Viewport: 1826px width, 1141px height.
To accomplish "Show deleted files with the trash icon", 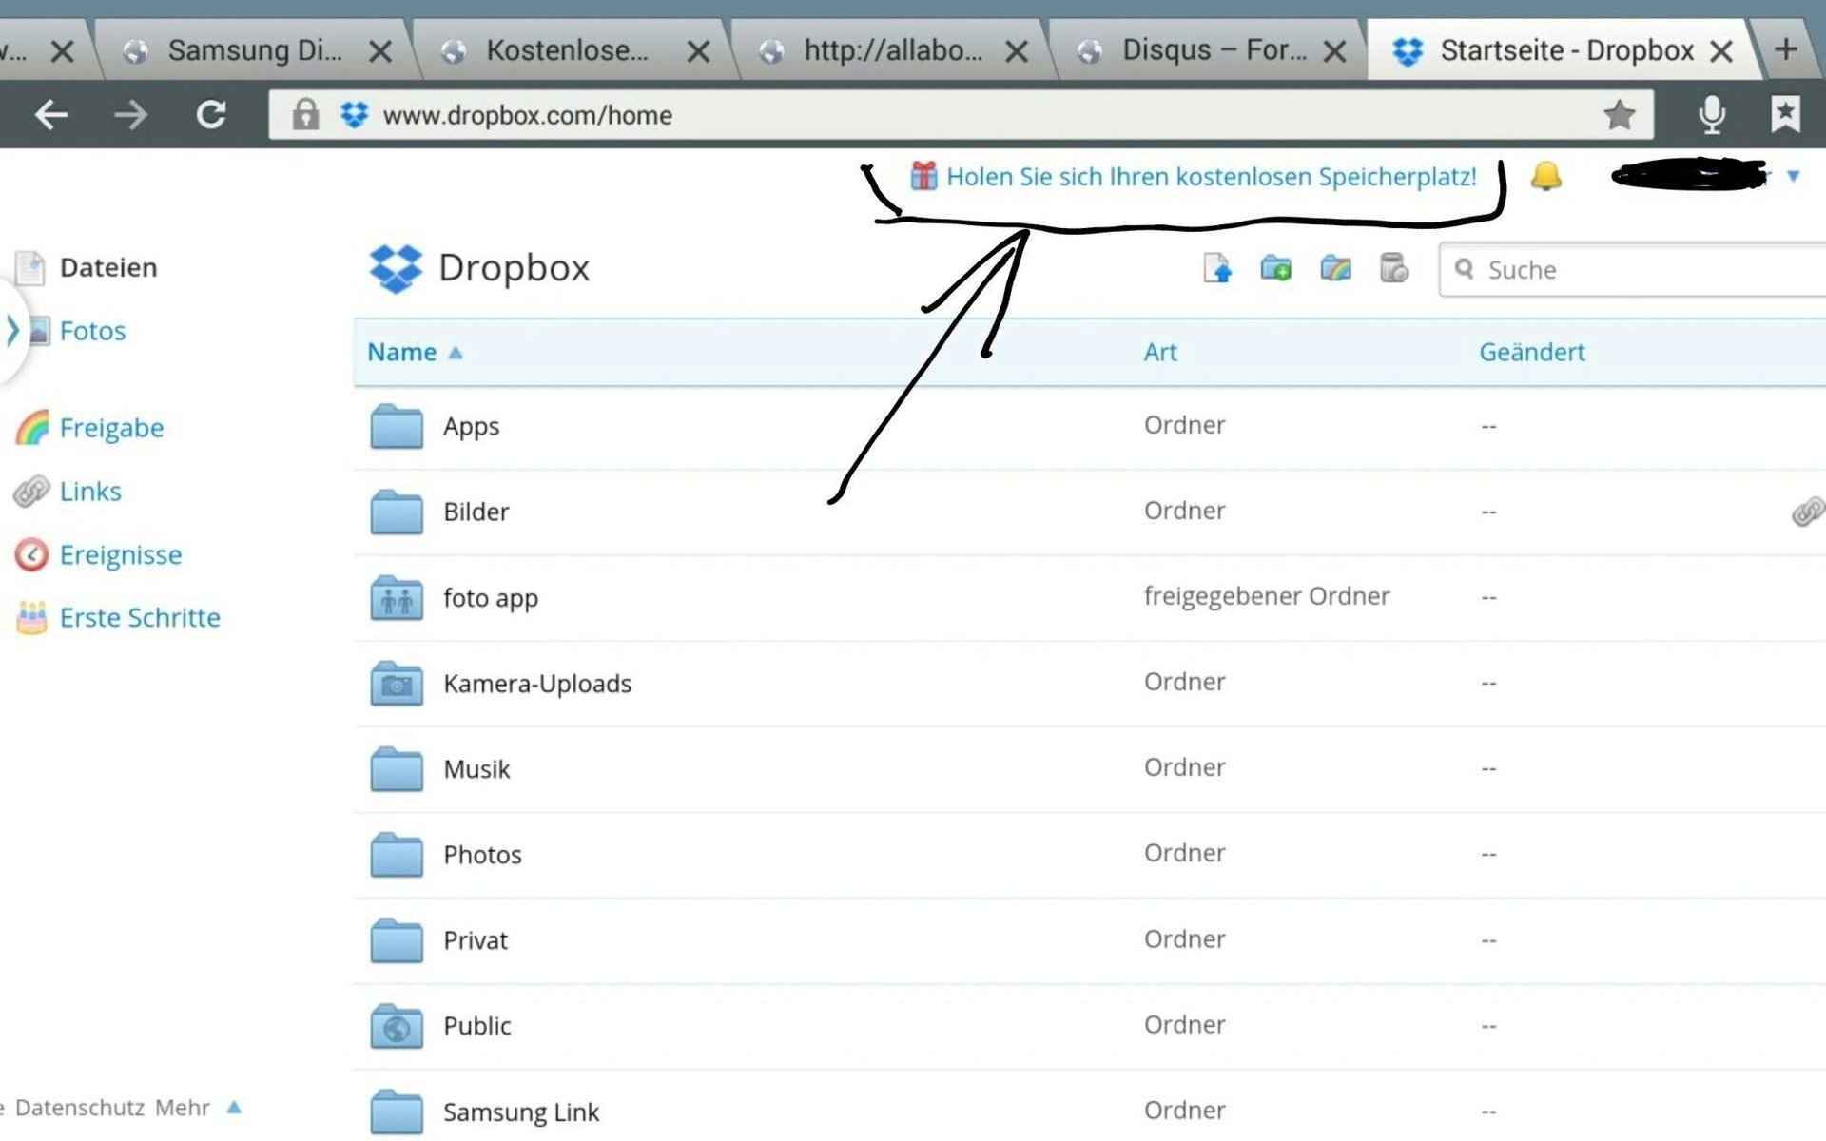I will (x=1394, y=269).
